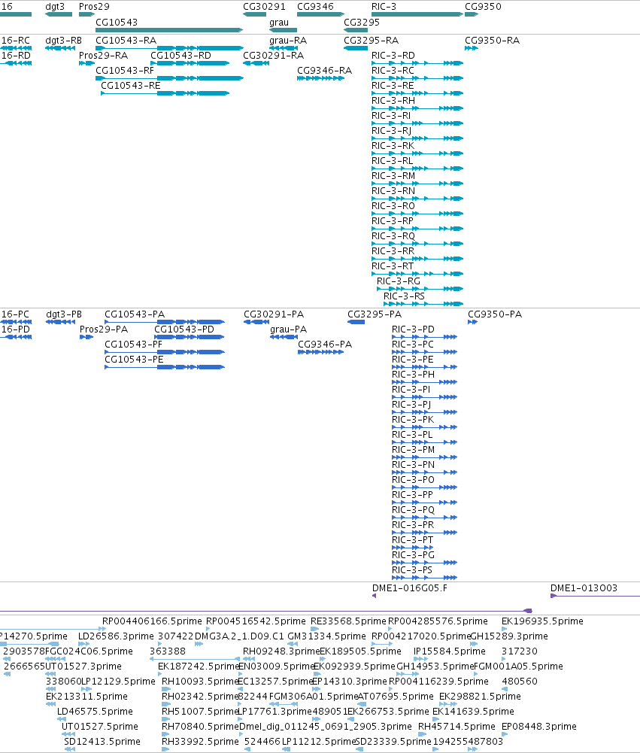This screenshot has width=640, height=753.
Task: Select EST RE33568.5prime
Action: pos(348,621)
